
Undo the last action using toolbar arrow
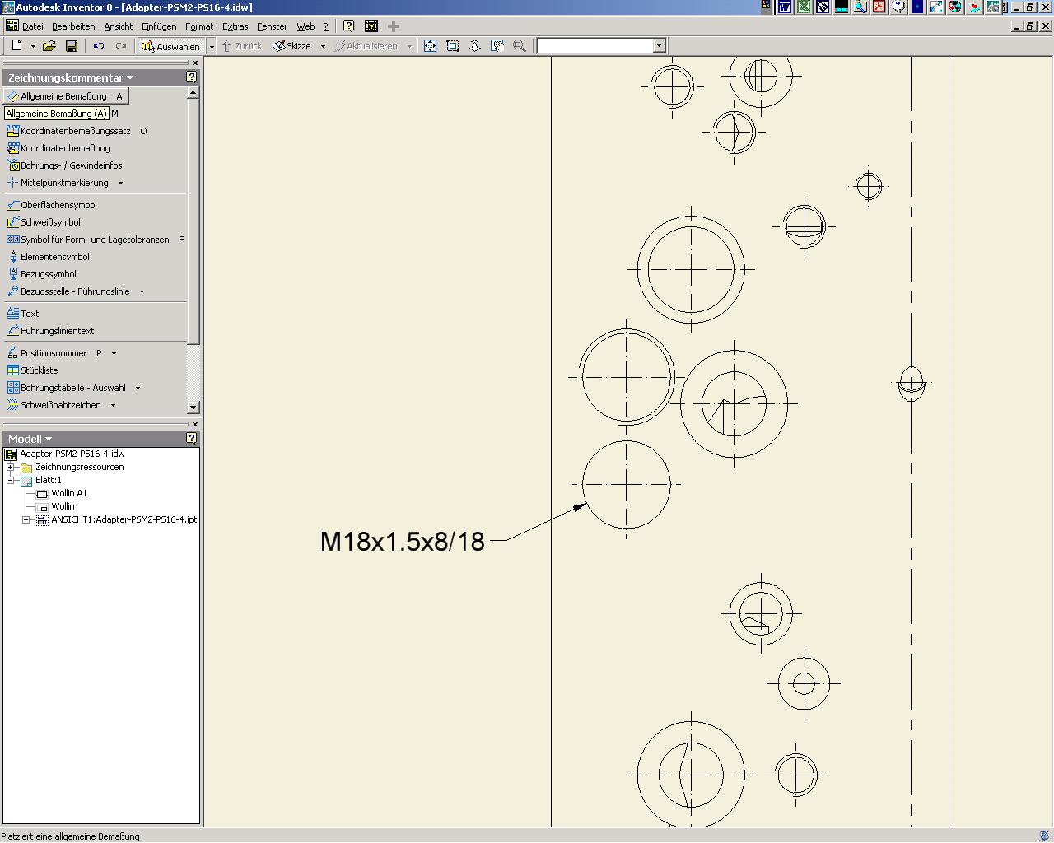pyautogui.click(x=99, y=46)
